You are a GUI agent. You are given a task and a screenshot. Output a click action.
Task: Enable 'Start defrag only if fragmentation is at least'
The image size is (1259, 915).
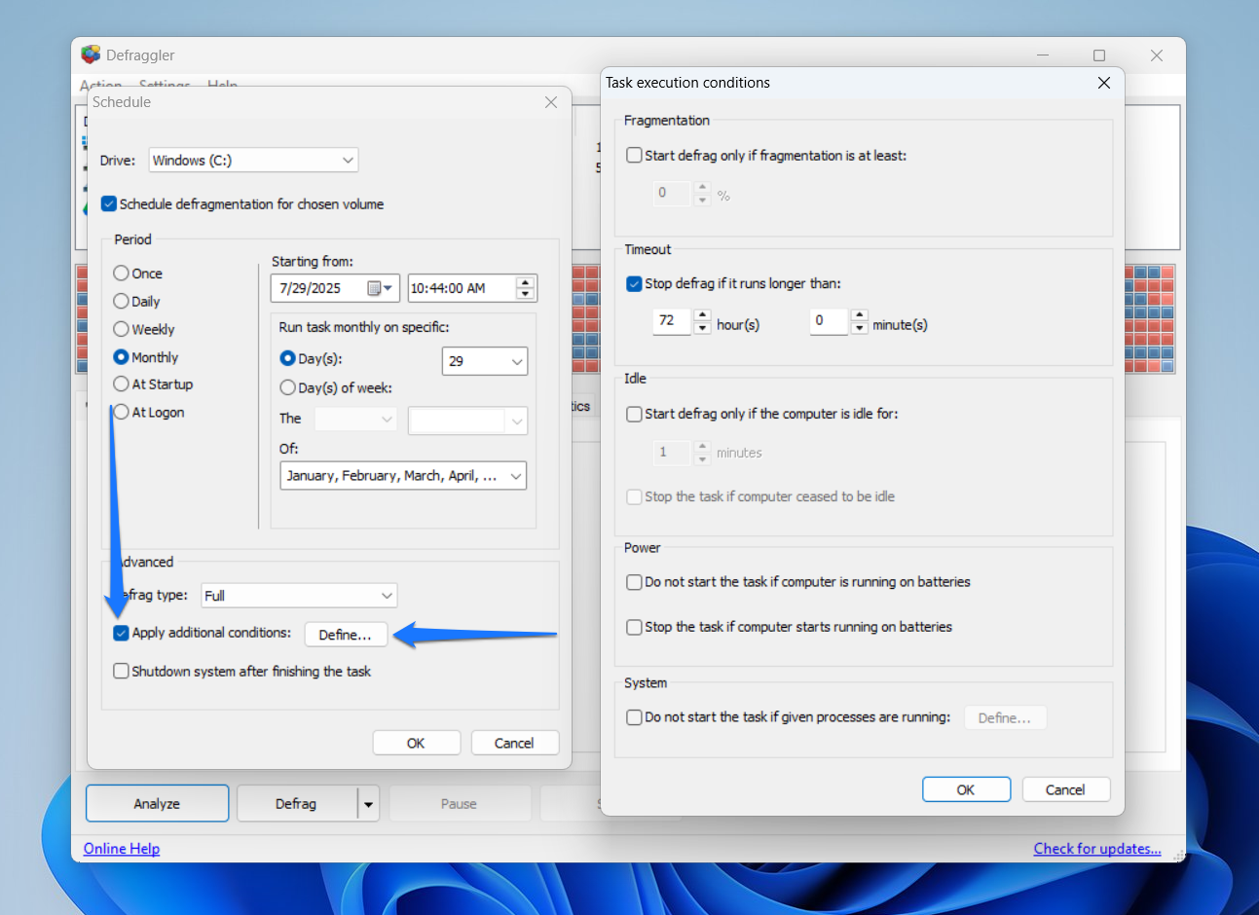(632, 154)
